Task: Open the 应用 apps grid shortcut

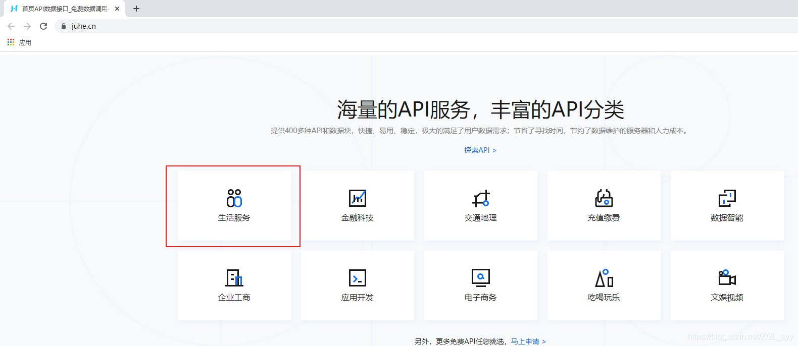Action: click(19, 42)
